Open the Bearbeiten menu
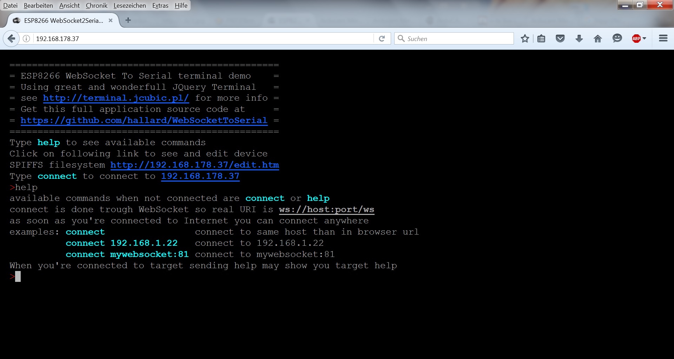 (x=38, y=6)
